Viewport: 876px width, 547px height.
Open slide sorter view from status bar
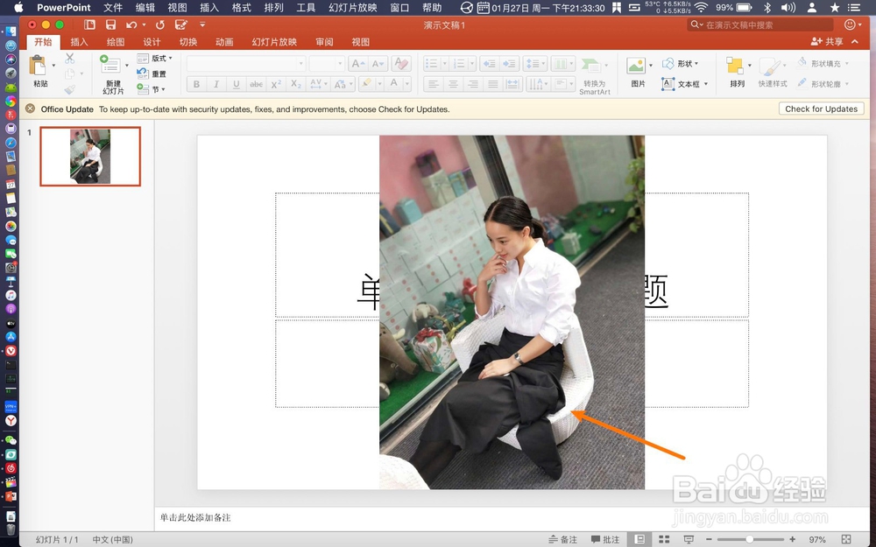(x=665, y=539)
